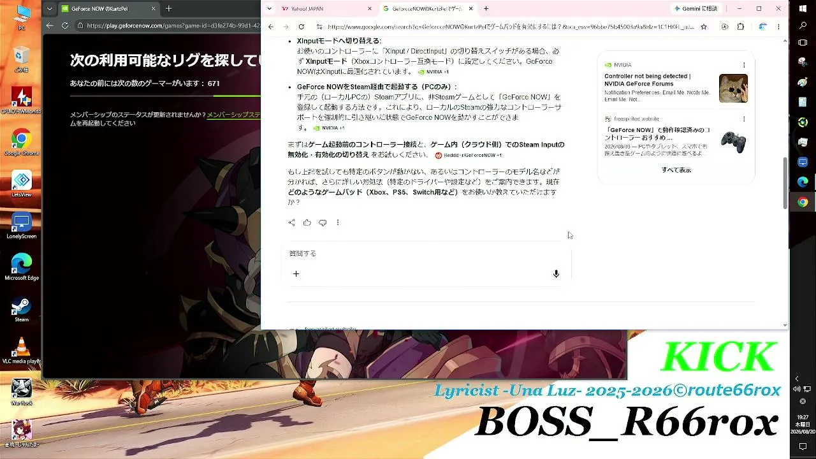Open the clock showing 19:27 on the taskbar
This screenshot has height=459, width=816.
[x=803, y=424]
